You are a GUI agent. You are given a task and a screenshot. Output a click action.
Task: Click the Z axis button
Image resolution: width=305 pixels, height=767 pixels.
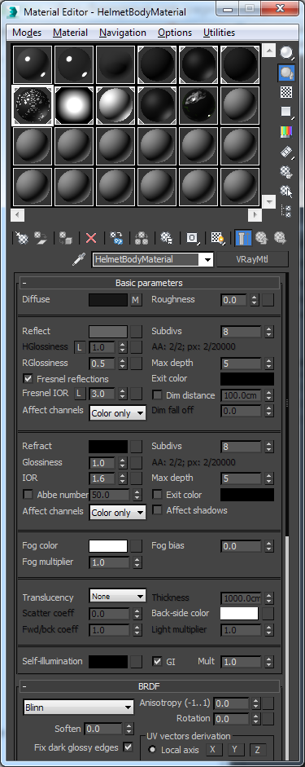tap(257, 749)
